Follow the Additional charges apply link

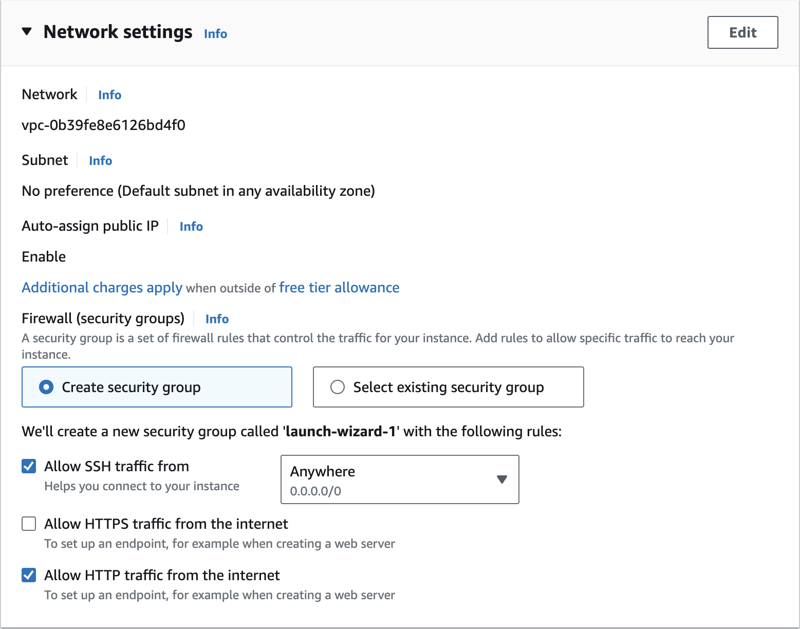[102, 288]
